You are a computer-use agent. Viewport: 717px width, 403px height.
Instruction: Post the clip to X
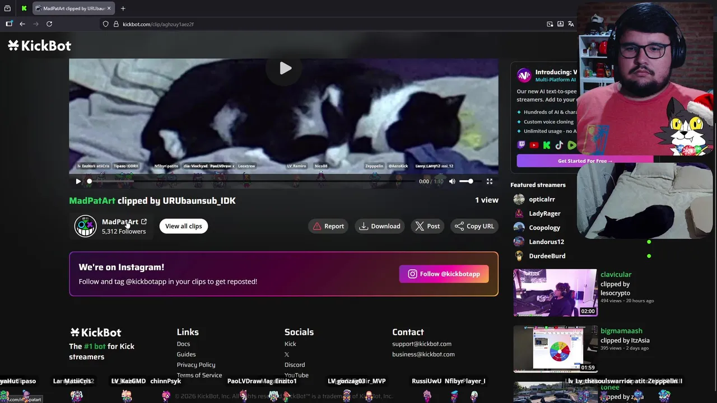point(427,226)
